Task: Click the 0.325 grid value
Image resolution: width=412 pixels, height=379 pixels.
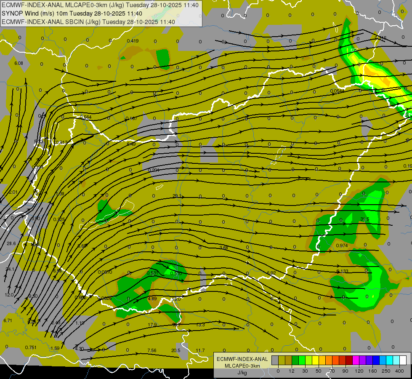Action: pos(59,219)
